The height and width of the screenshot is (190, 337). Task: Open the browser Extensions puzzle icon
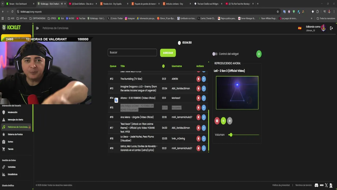coord(318,12)
